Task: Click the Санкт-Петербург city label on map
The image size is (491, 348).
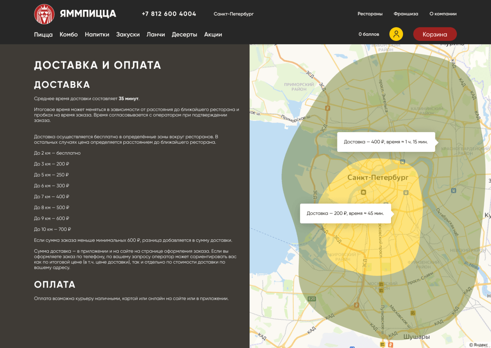Action: point(378,177)
